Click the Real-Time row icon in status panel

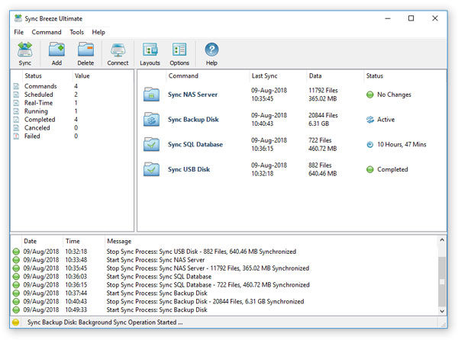16,103
